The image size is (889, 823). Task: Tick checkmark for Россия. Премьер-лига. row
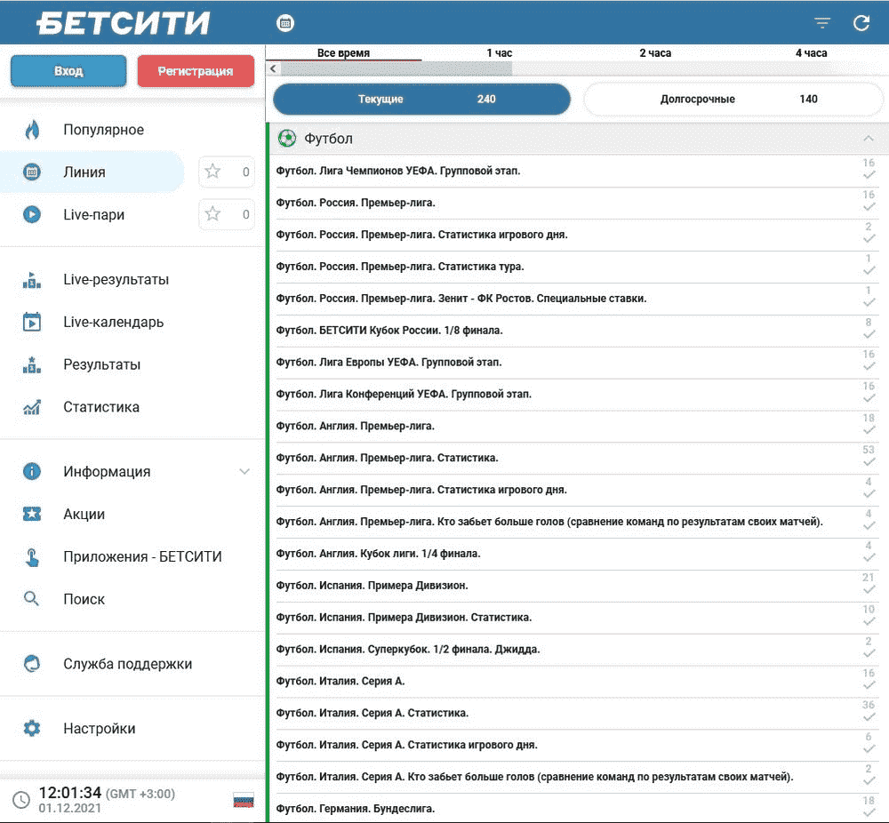pyautogui.click(x=869, y=207)
